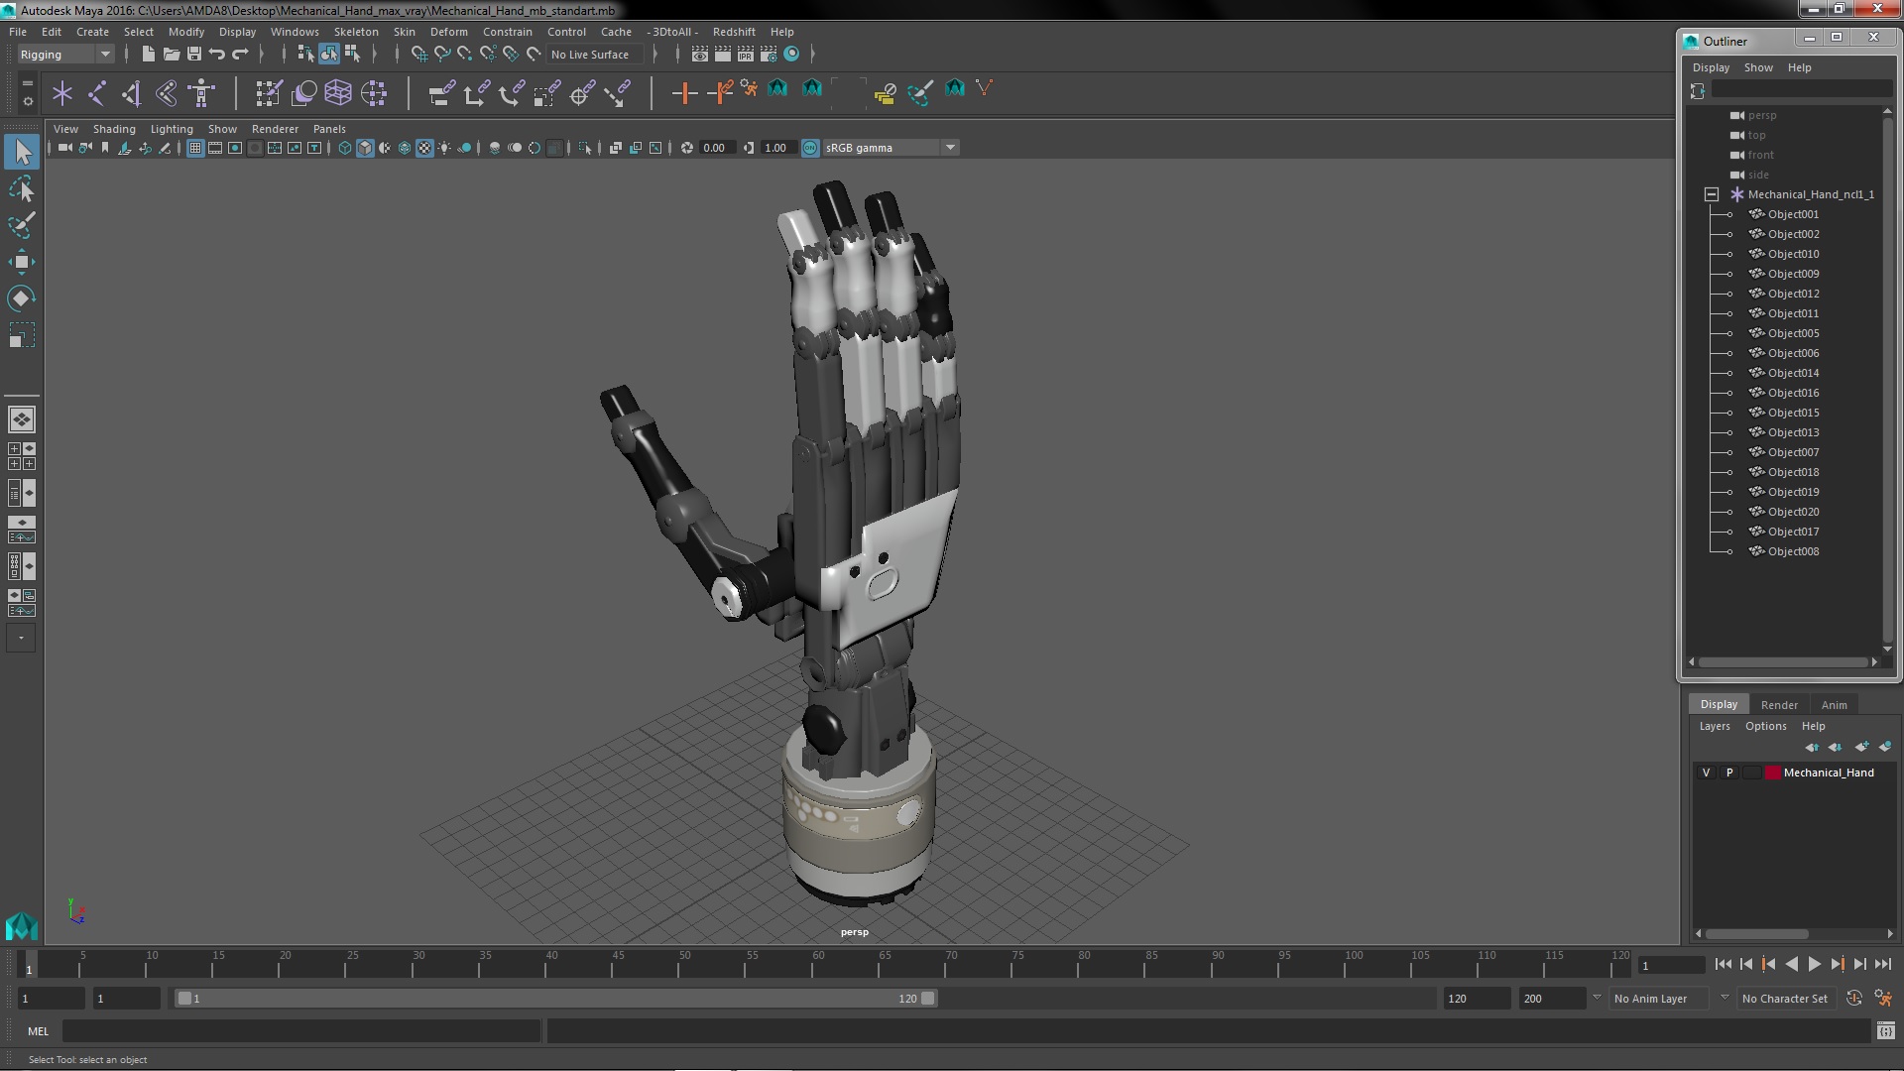Toggle the sRGB color management button
This screenshot has width=1904, height=1071.
click(810, 148)
